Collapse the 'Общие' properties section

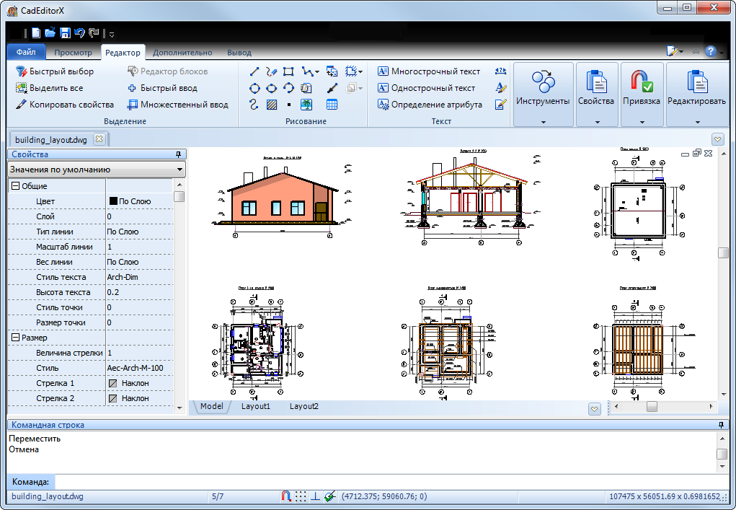tap(14, 186)
